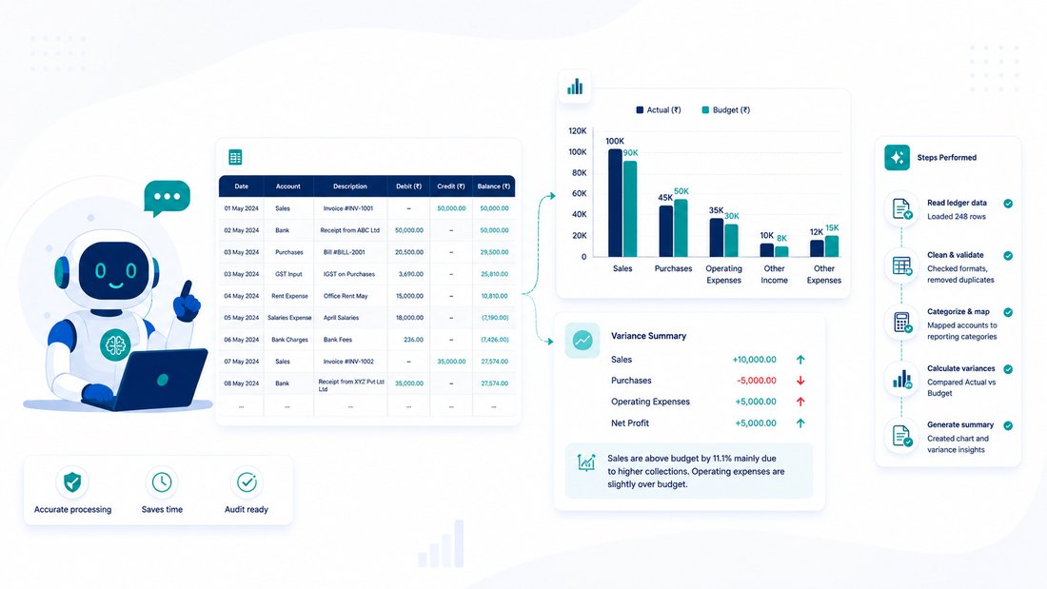
Task: Click the Generate summary document icon
Action: point(902,436)
